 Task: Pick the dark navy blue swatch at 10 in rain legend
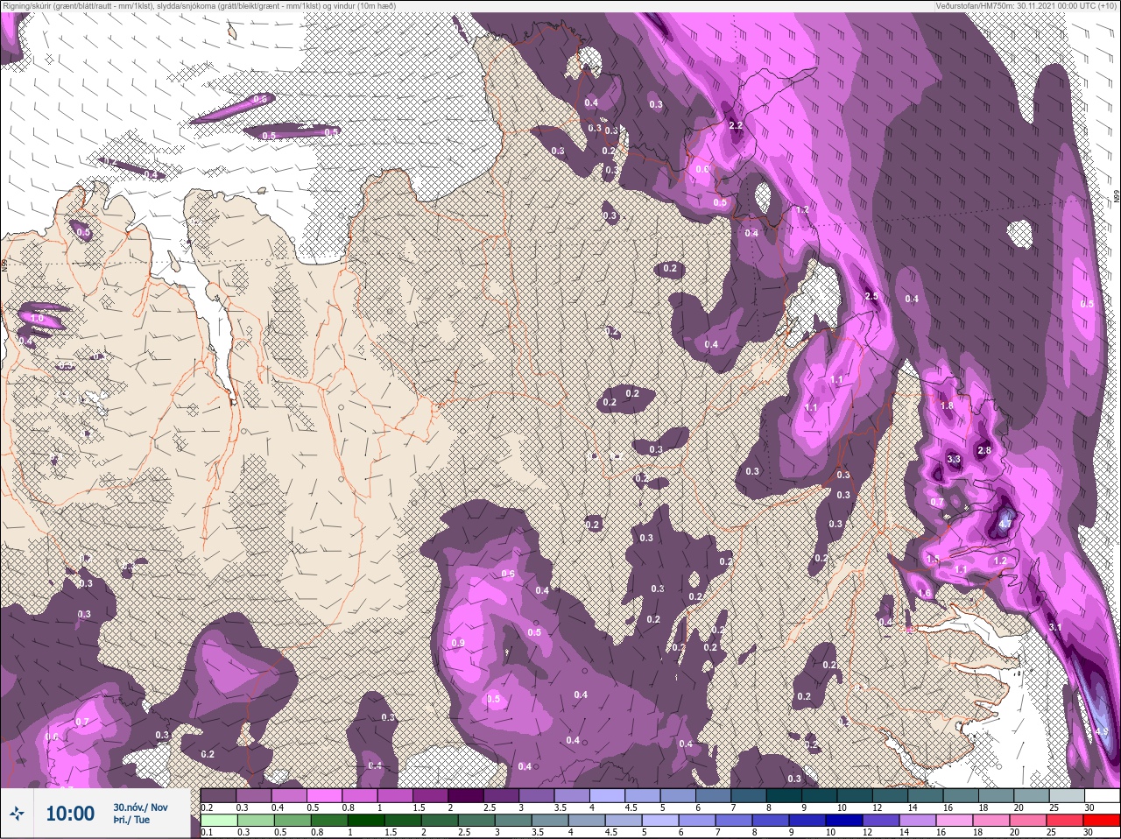[845, 821]
